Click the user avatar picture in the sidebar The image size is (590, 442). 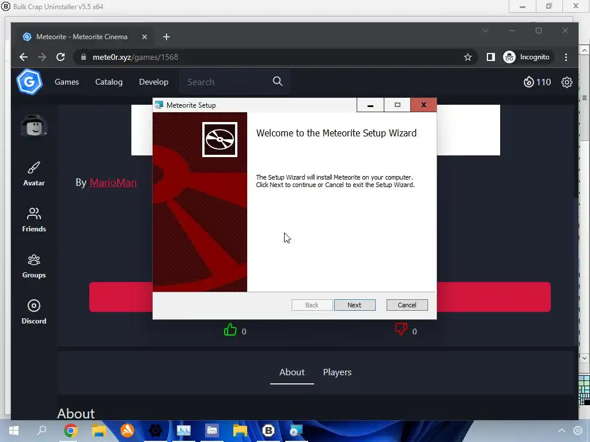click(x=34, y=125)
